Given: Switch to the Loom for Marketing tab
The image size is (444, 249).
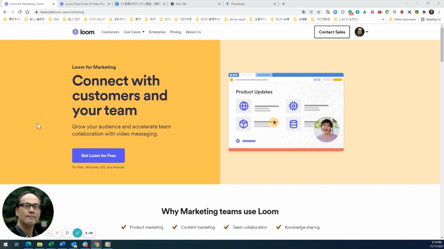Looking at the screenshot, I should tap(29, 4).
